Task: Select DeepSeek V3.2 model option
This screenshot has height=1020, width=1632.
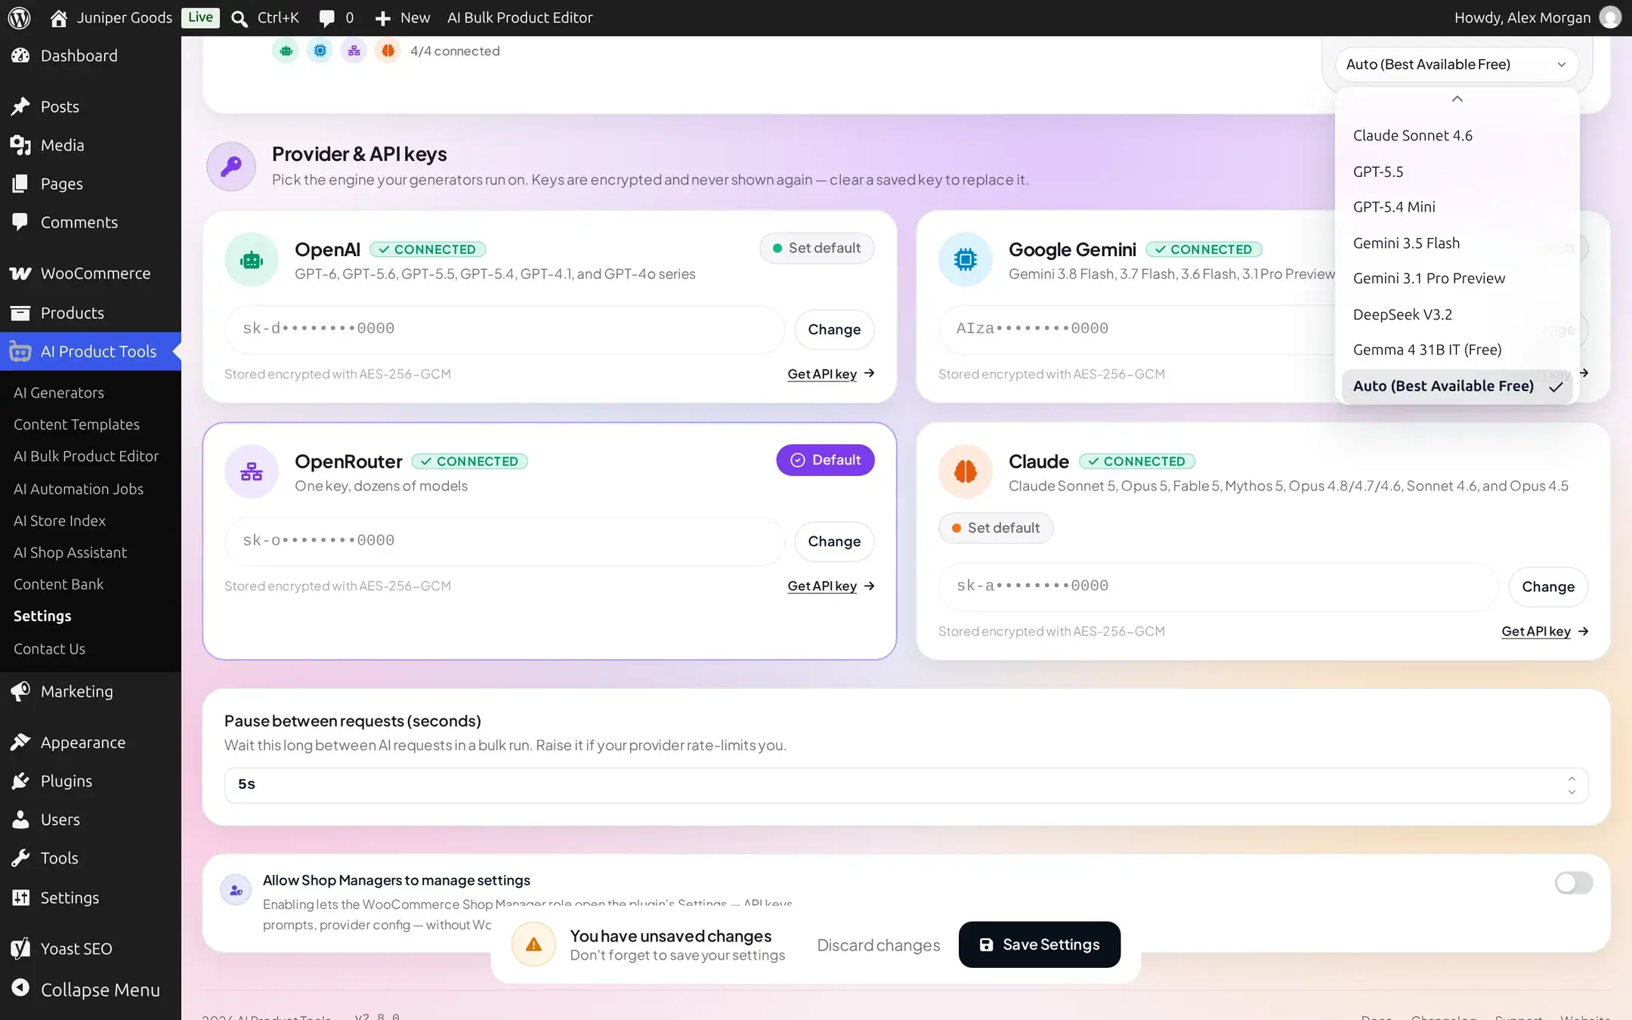Action: pos(1457,314)
